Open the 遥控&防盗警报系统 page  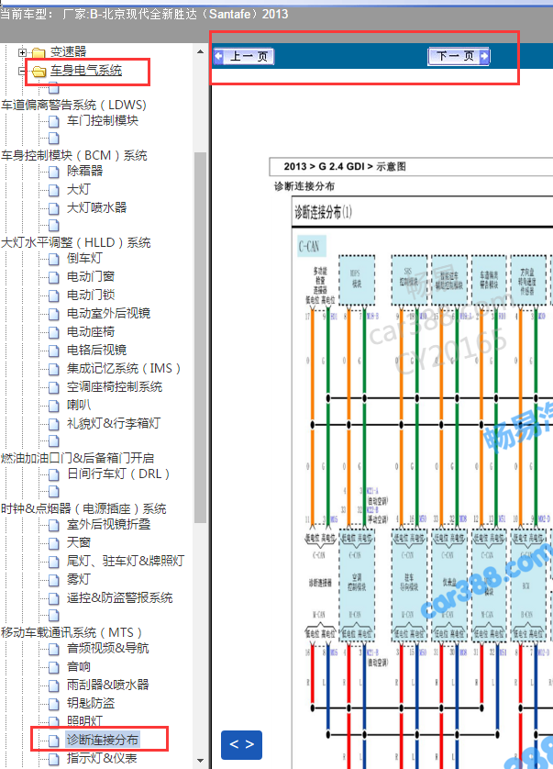[119, 597]
